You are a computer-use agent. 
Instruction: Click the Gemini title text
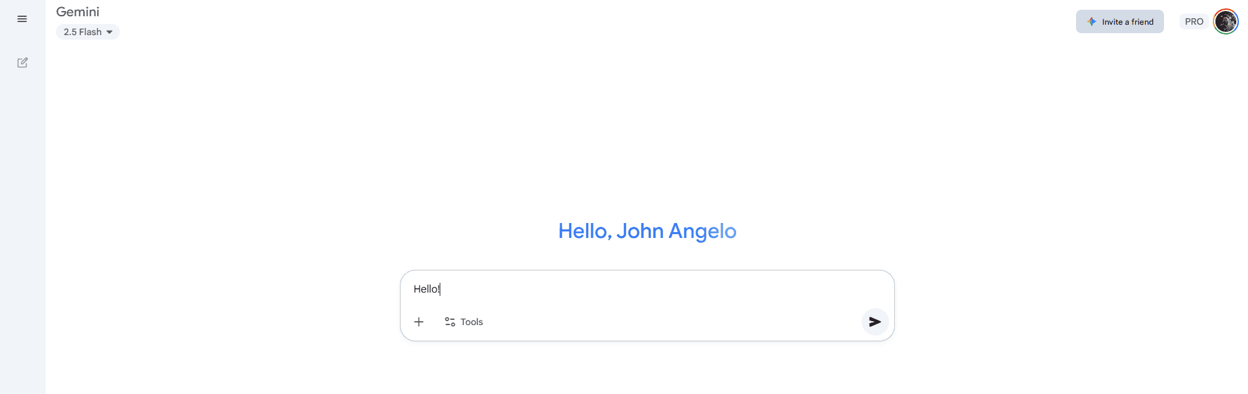tap(78, 12)
